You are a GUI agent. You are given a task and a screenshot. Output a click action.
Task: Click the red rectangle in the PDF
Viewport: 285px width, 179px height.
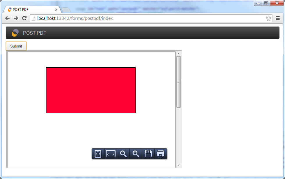[91, 90]
